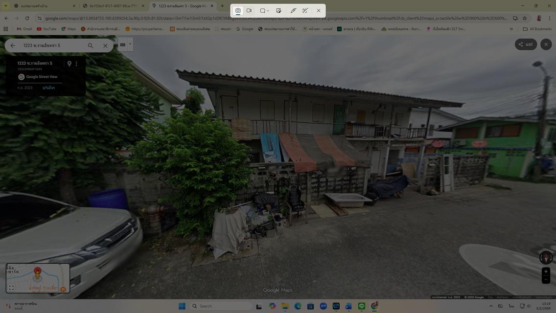Toggle the on-screen keyboard input tool
Viewport: 556px width, 313px height.
[x=123, y=45]
